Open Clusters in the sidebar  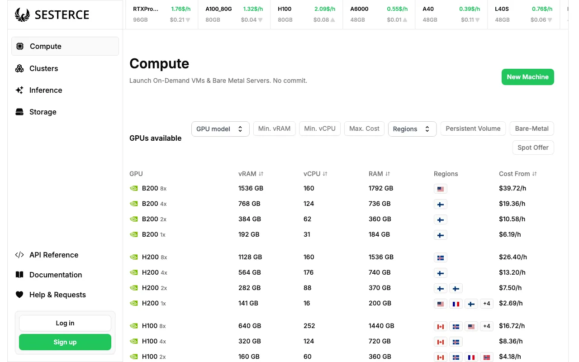65,68
